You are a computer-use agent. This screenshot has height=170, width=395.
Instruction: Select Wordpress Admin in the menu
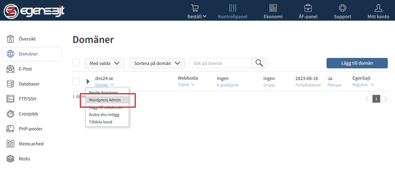(x=107, y=100)
